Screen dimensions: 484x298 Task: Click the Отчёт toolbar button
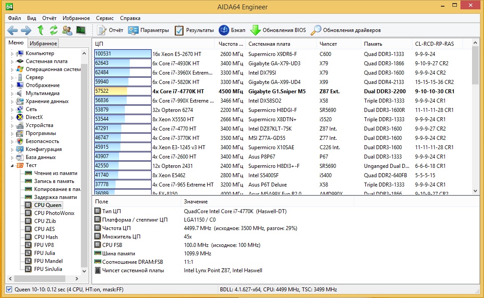click(110, 30)
